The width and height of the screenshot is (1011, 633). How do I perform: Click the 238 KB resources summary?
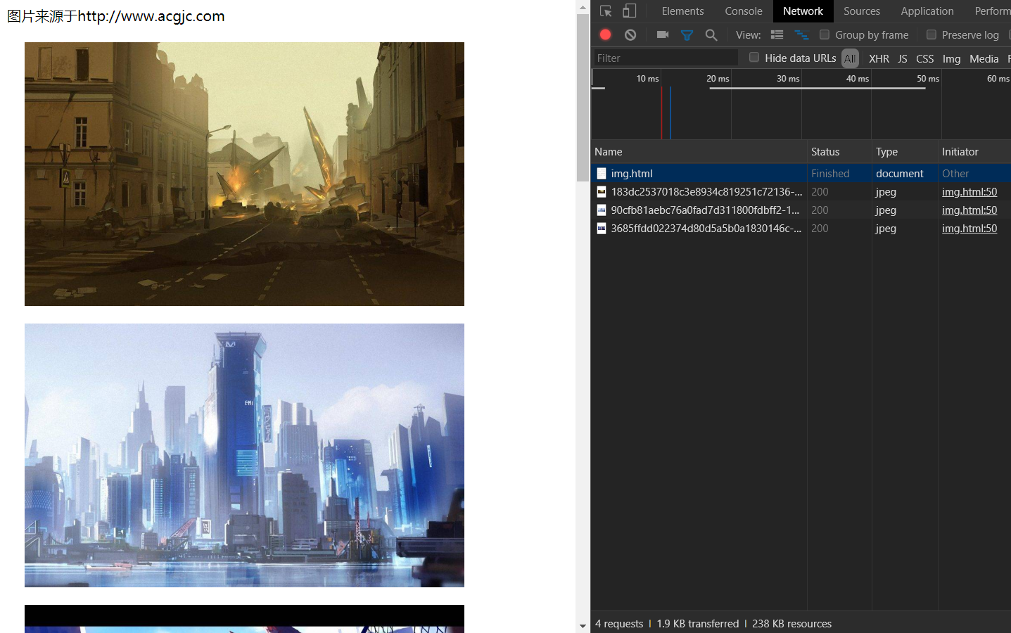[x=791, y=623]
